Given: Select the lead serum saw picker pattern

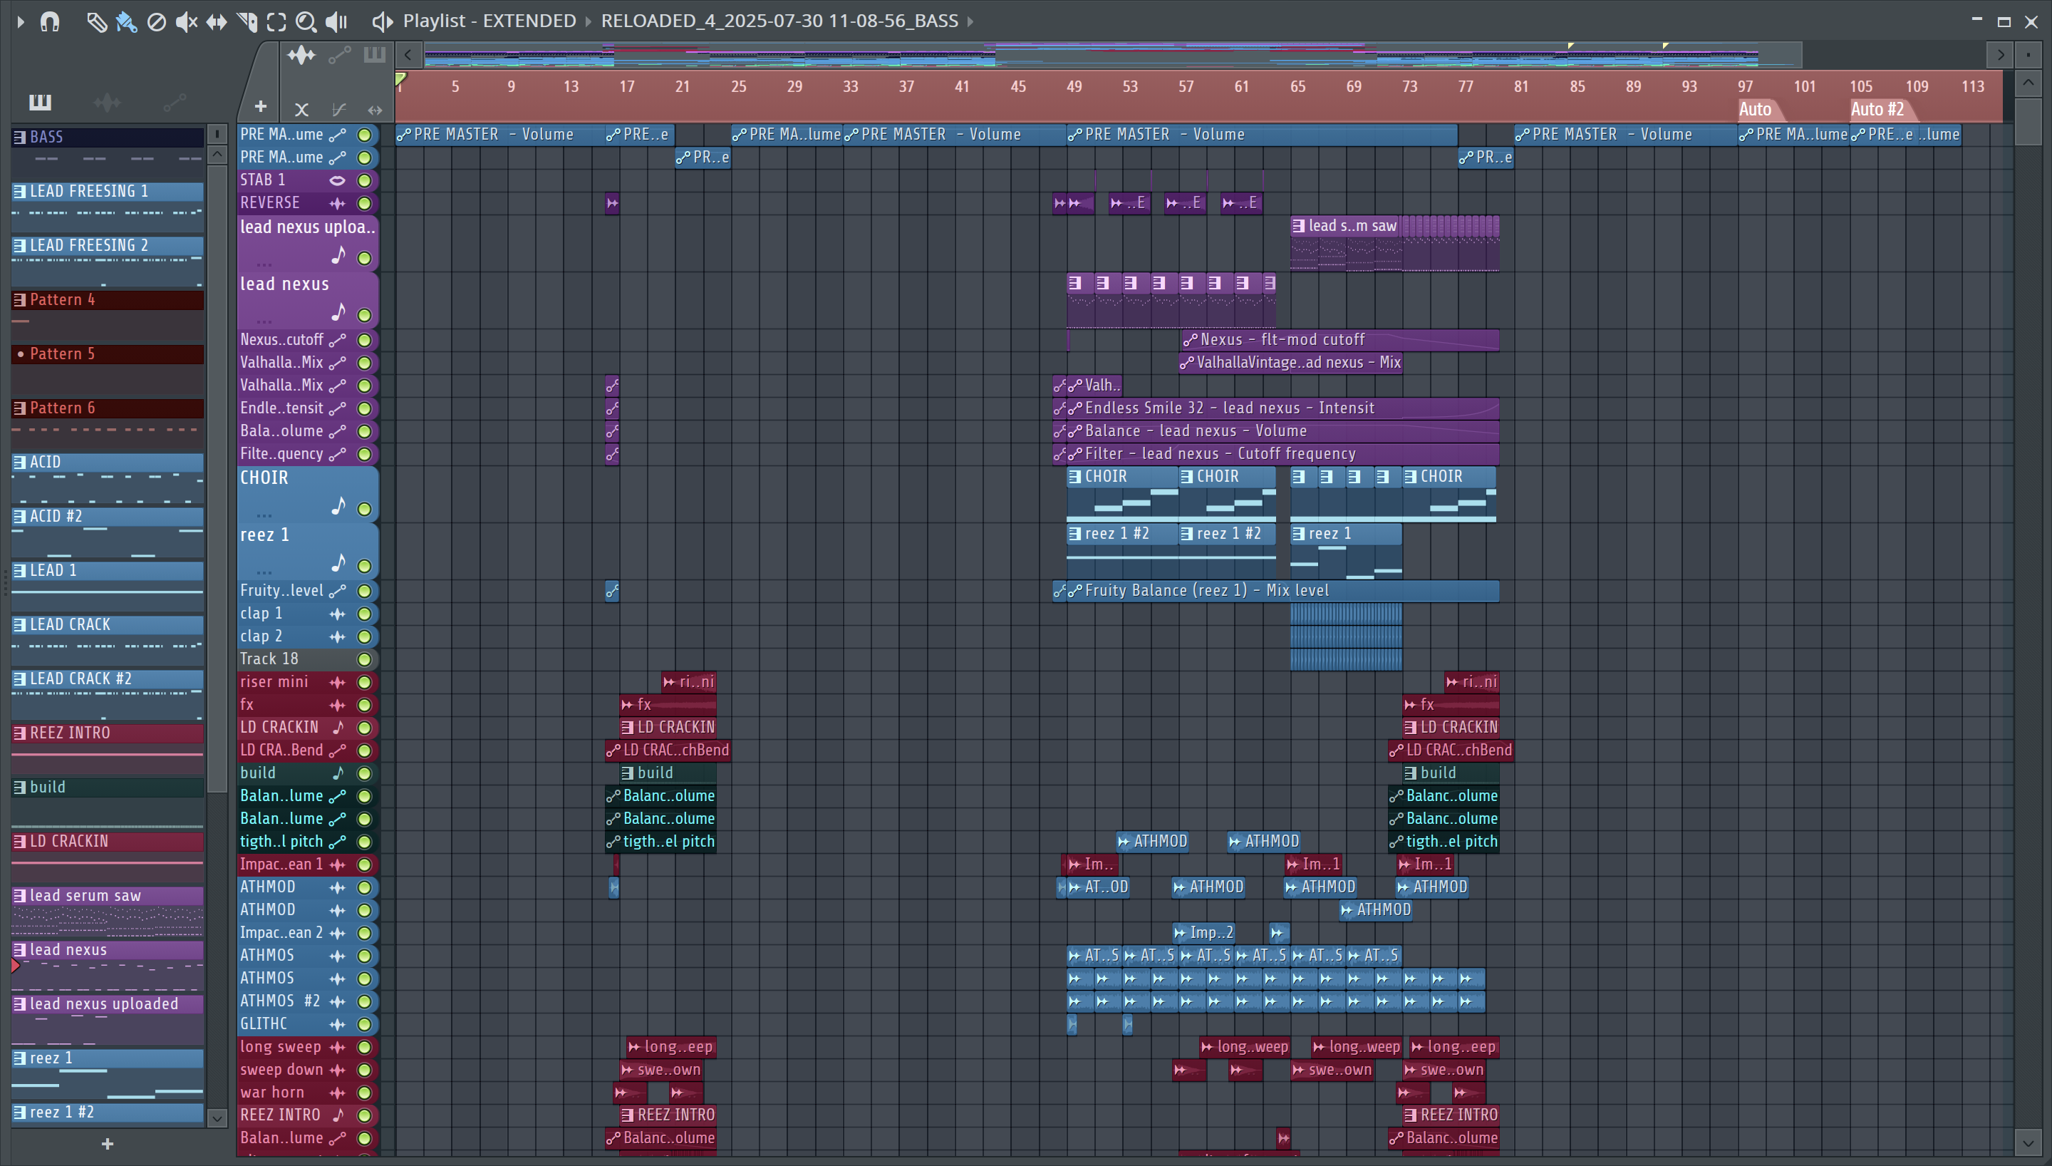Looking at the screenshot, I should point(108,896).
